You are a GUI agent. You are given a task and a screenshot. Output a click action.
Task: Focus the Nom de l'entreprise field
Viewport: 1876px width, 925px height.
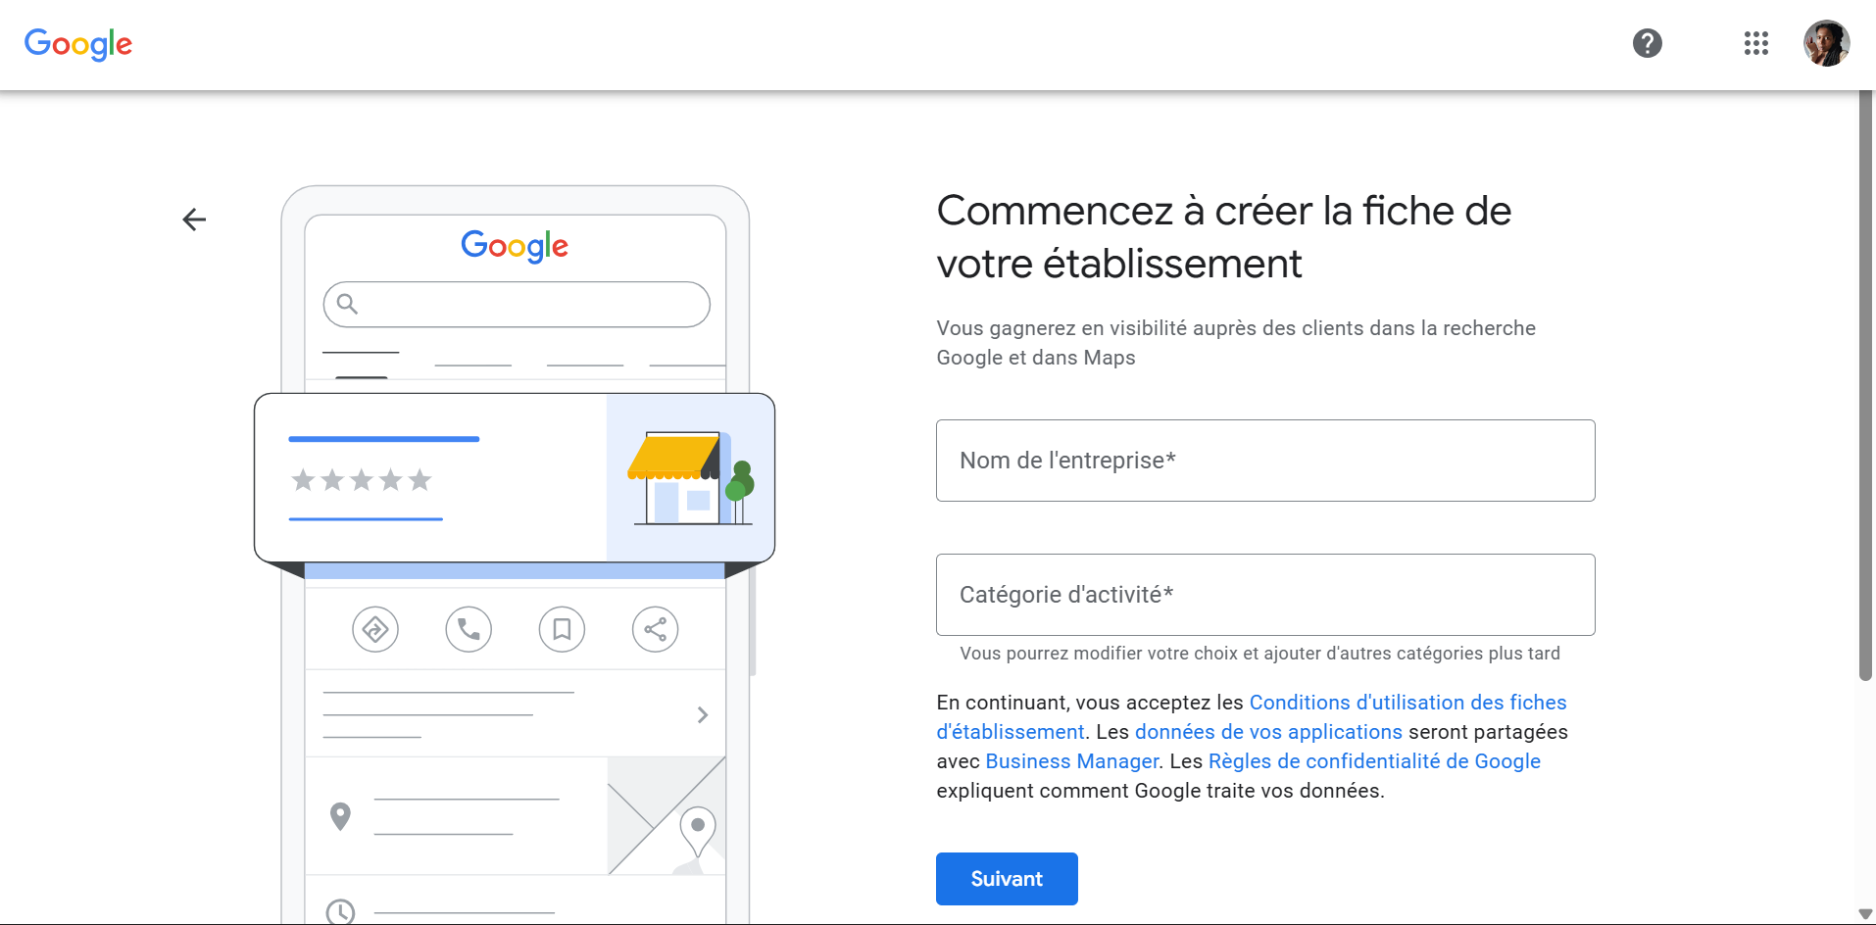coord(1265,461)
